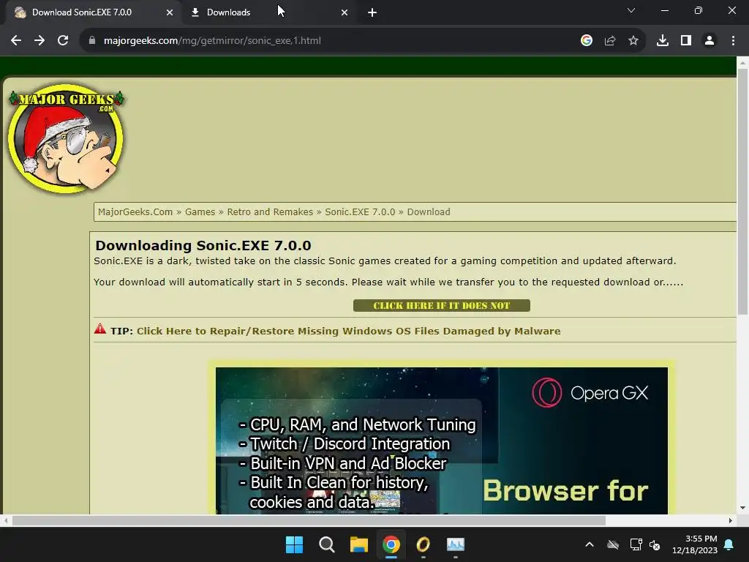Open the Opera GX advertisement banner
The height and width of the screenshot is (562, 749).
tap(441, 441)
